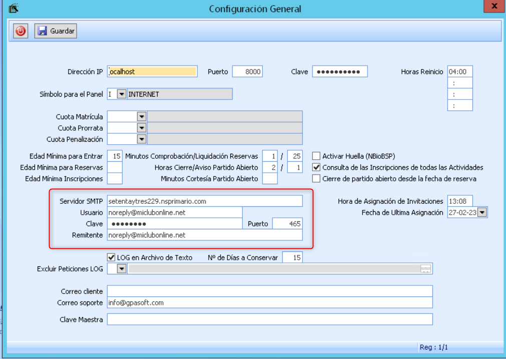Uncheck Consulta de las Inscripciones checkbox
The width and height of the screenshot is (506, 359).
click(x=316, y=168)
